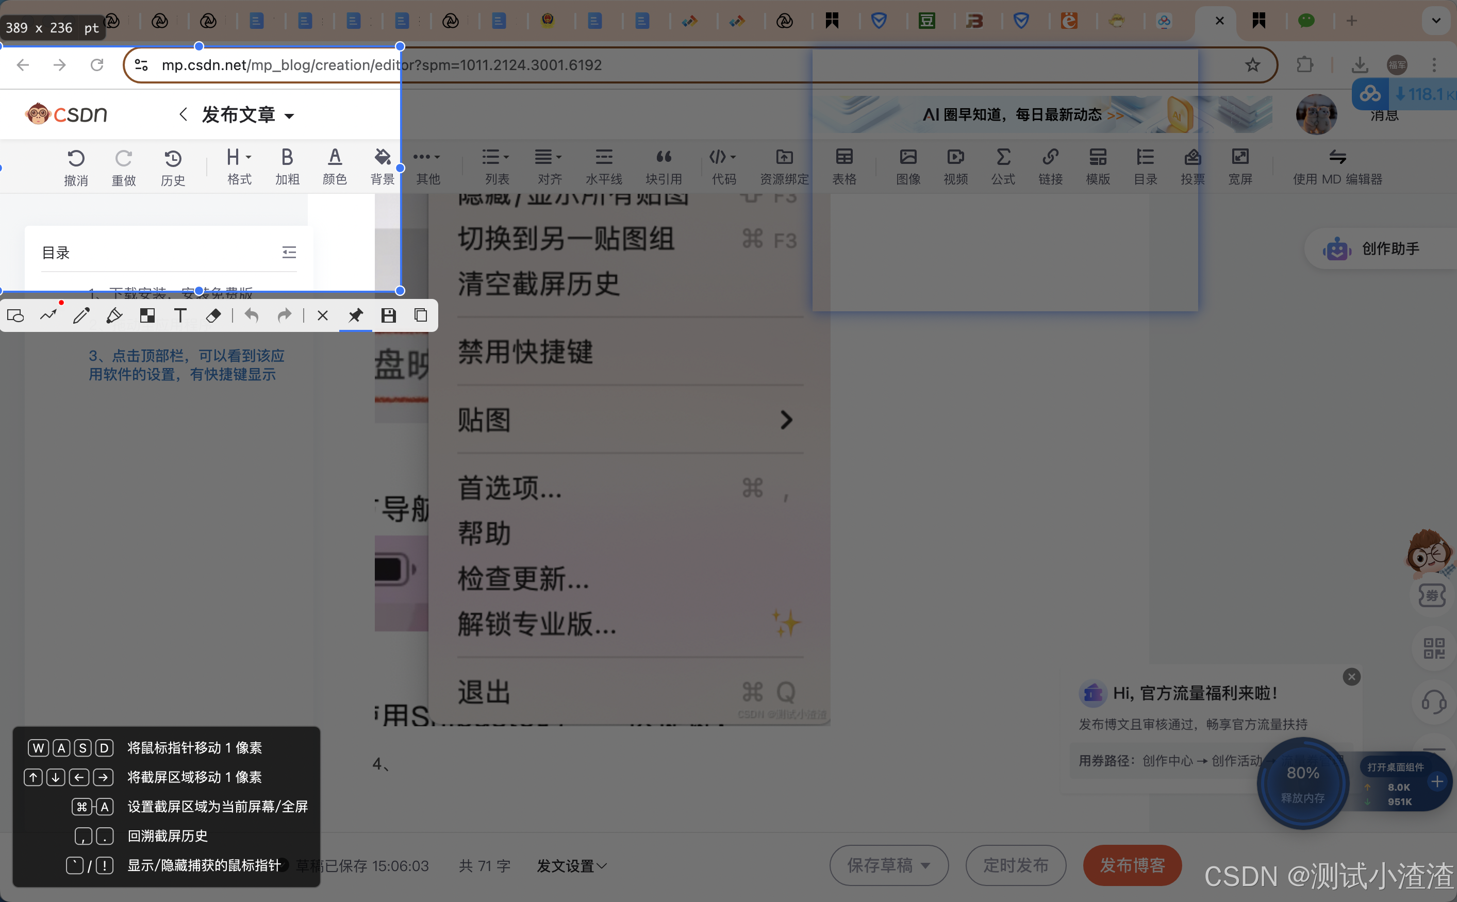The height and width of the screenshot is (902, 1457).
Task: Pick the marker highlighter tool
Action: [x=114, y=315]
